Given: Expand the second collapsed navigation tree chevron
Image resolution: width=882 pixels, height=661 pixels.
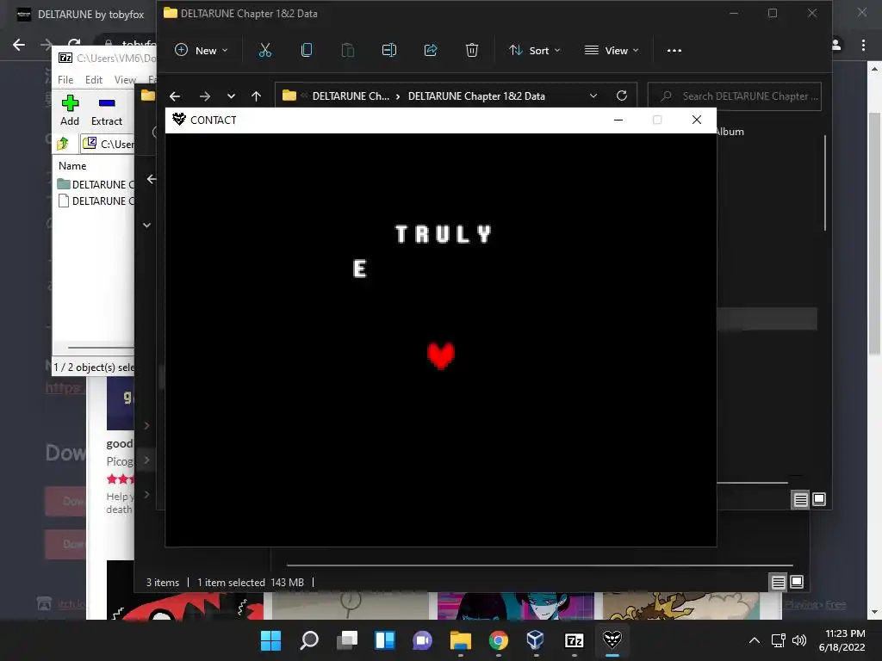Looking at the screenshot, I should 146,460.
